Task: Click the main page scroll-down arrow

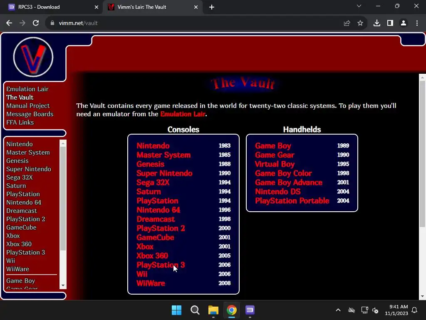Action: click(422, 296)
